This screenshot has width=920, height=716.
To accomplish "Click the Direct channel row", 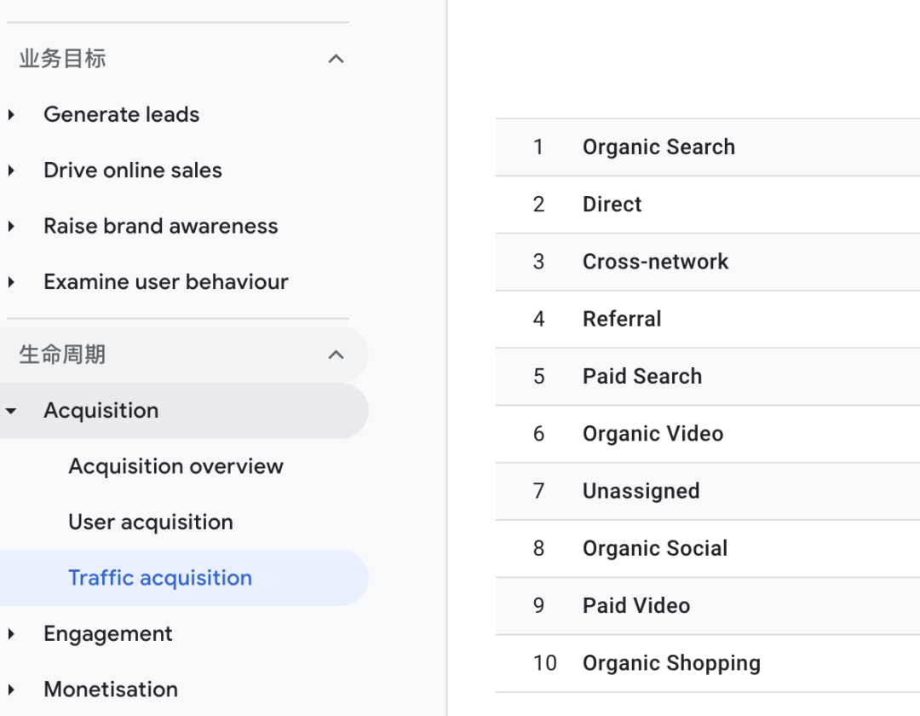I will pyautogui.click(x=612, y=205).
